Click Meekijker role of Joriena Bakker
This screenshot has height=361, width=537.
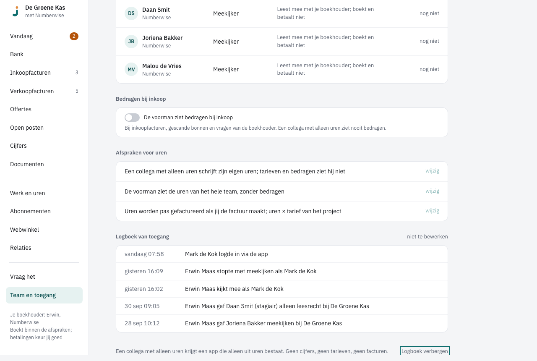point(226,42)
